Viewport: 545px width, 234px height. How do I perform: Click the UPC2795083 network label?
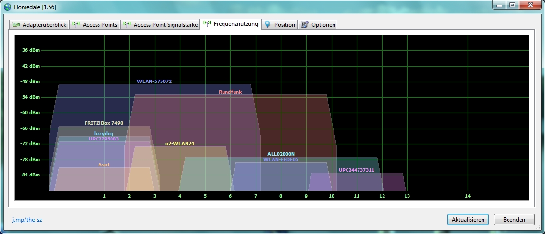104,139
